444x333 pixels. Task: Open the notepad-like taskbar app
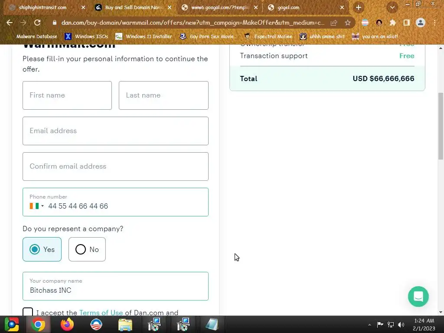(x=212, y=324)
